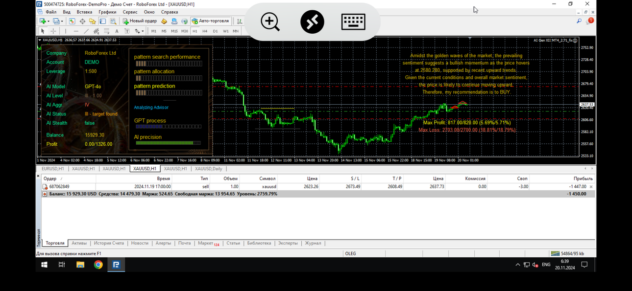
Task: Open the profiles dropdown arrow
Action: [x=62, y=22]
